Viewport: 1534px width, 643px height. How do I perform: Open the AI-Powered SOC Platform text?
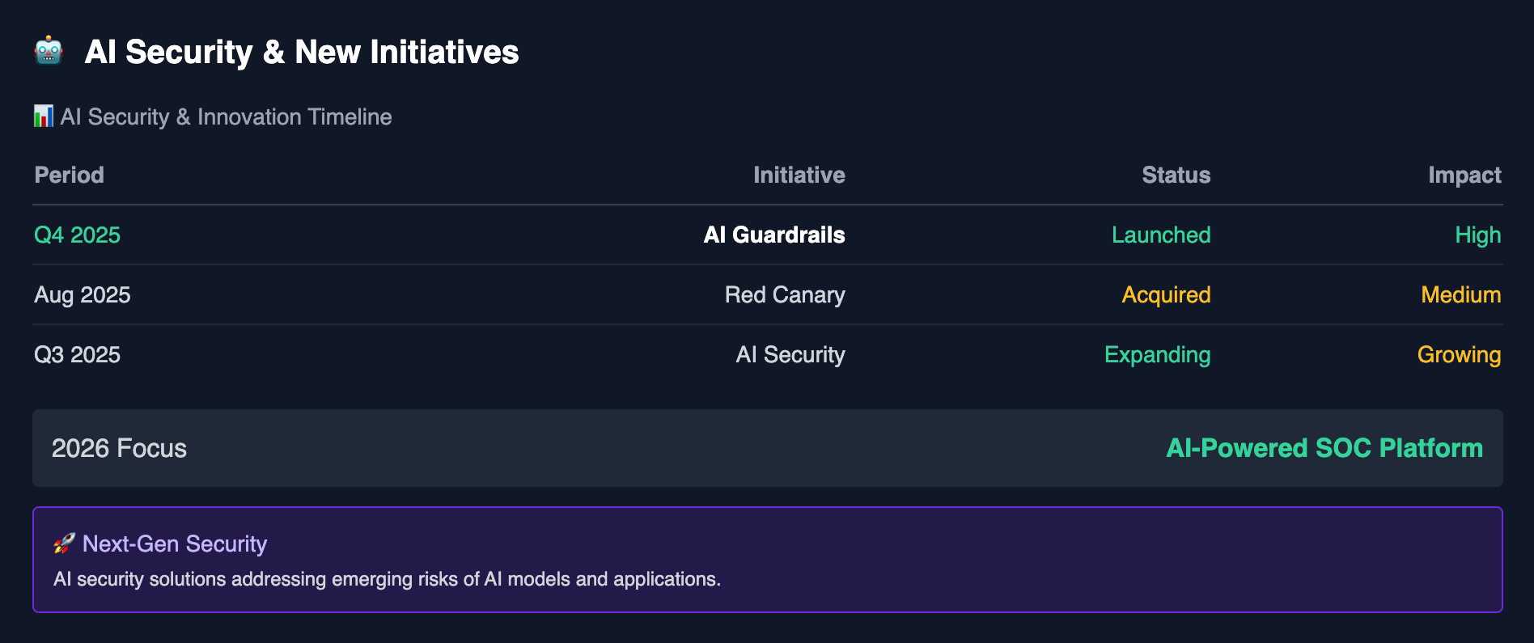(1324, 448)
